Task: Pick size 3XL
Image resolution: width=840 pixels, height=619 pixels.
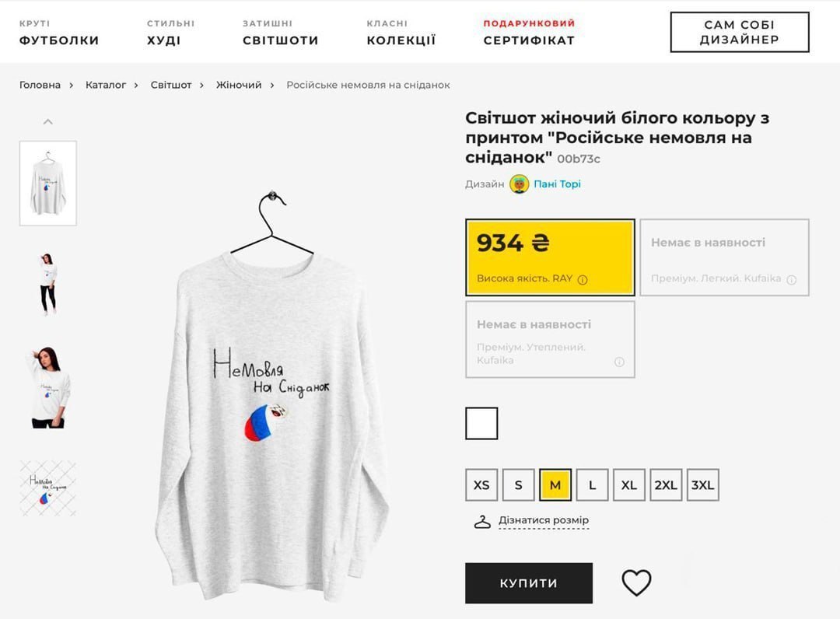Action: [702, 485]
